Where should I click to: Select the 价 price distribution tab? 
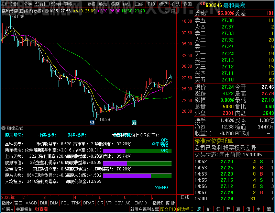coord(209,209)
